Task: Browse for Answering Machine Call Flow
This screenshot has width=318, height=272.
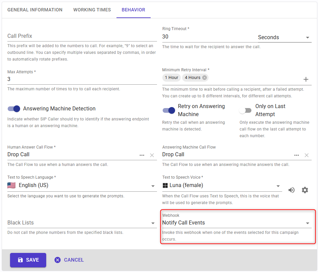Action: [x=297, y=155]
